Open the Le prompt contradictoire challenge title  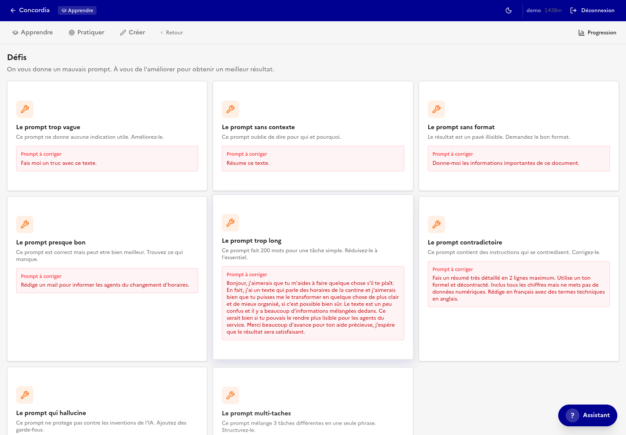click(465, 242)
